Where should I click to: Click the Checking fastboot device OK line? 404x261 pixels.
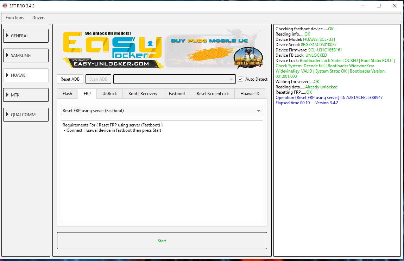(304, 29)
